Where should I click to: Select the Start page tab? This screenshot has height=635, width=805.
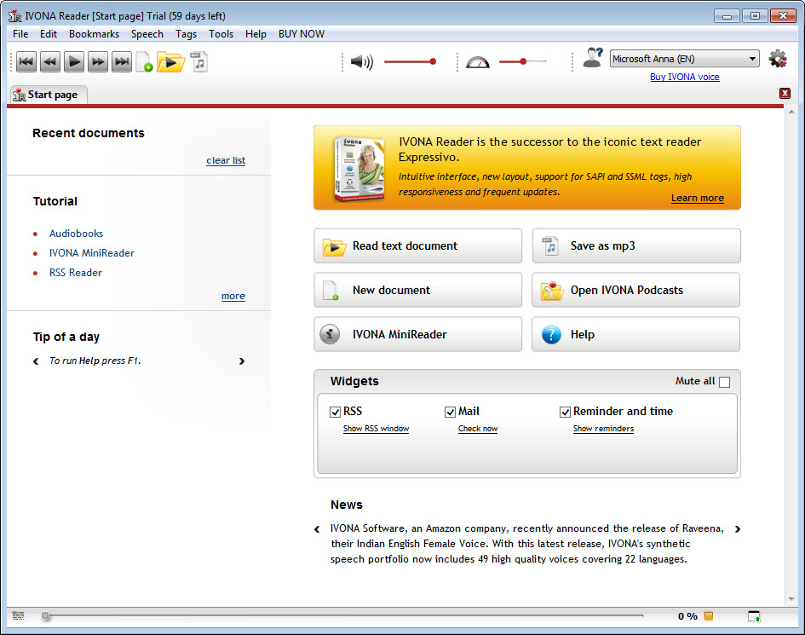(x=49, y=95)
